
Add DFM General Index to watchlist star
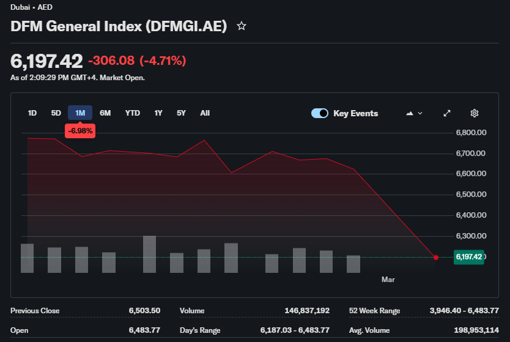242,26
